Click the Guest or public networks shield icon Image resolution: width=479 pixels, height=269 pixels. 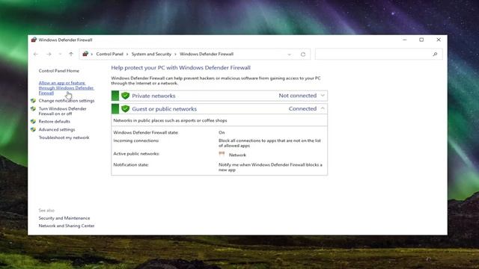(x=125, y=109)
